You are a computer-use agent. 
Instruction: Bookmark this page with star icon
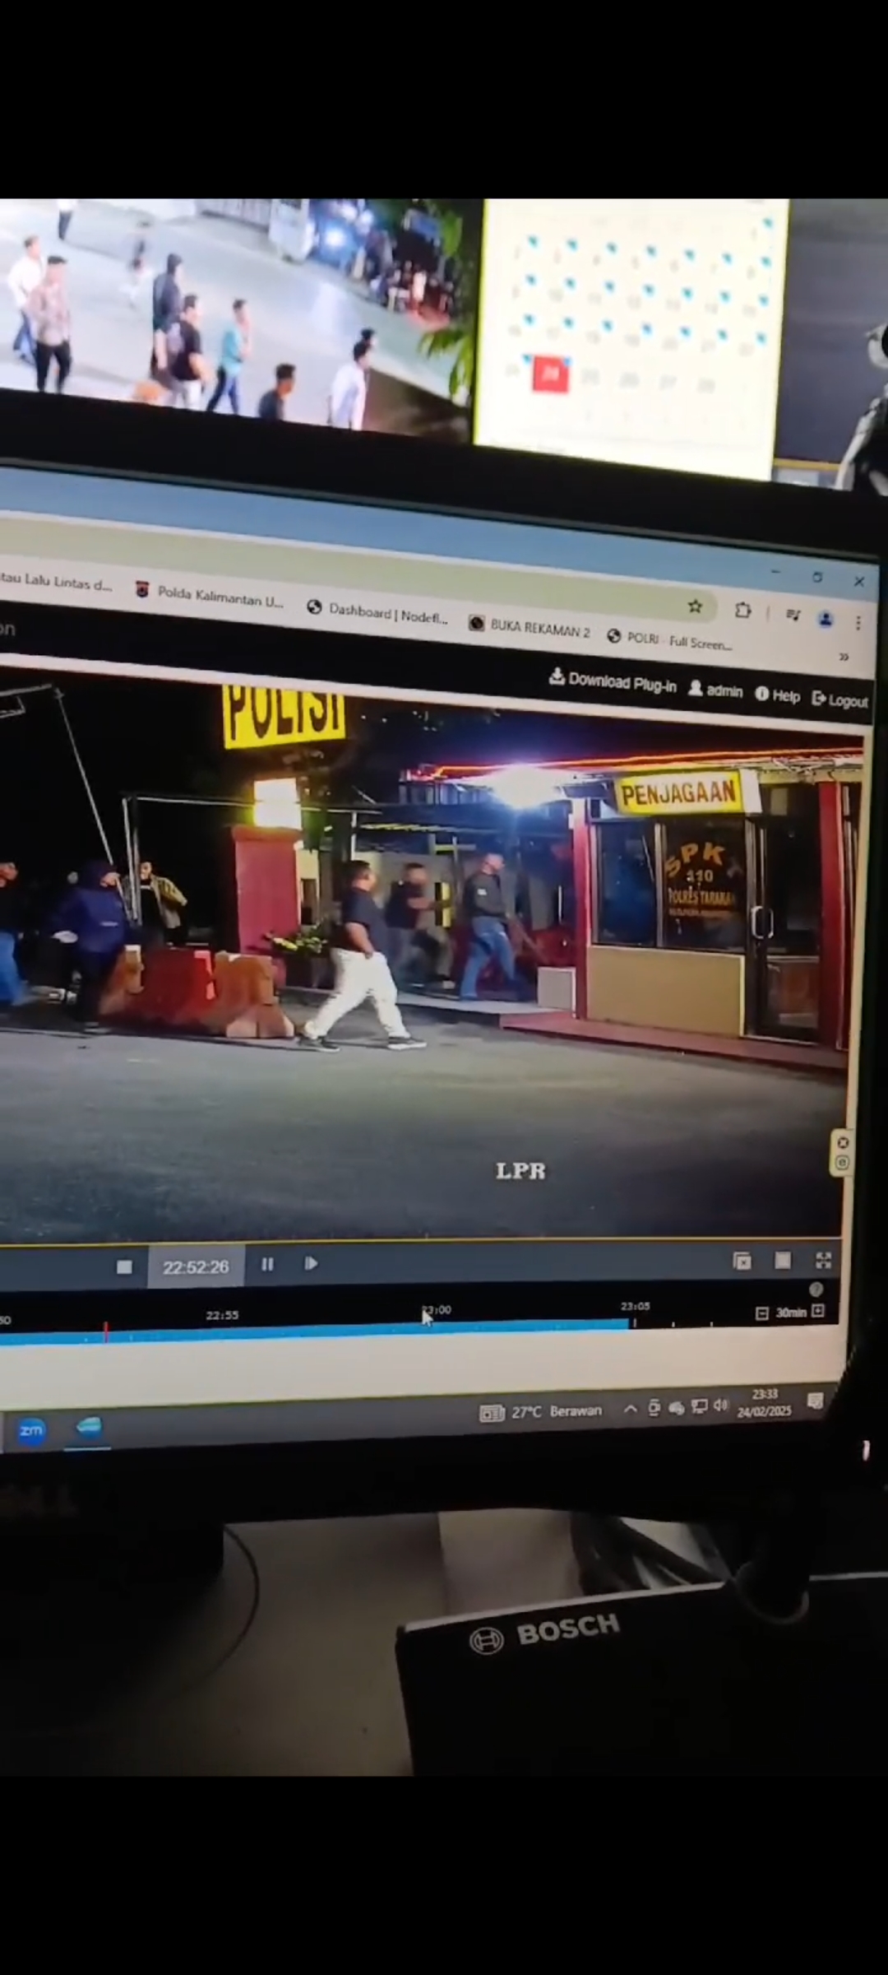coord(695,606)
